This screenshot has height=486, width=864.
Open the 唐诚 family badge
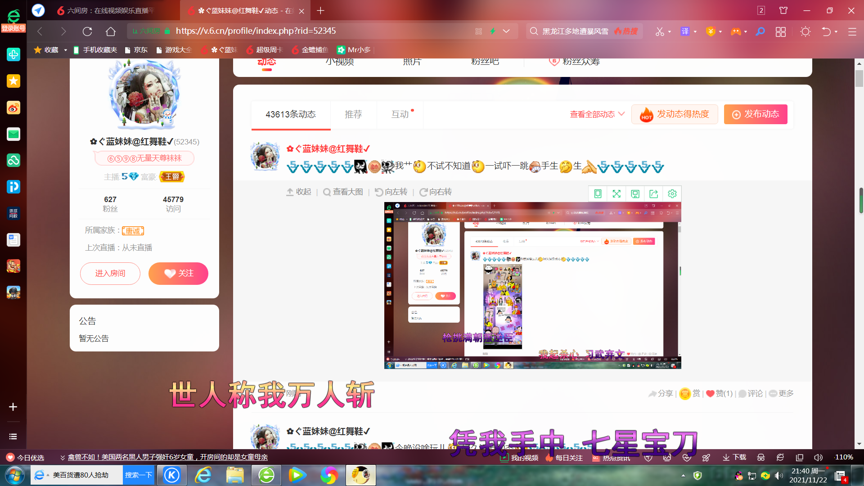pos(133,231)
